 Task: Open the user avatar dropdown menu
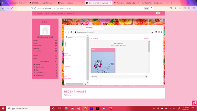[159, 13]
